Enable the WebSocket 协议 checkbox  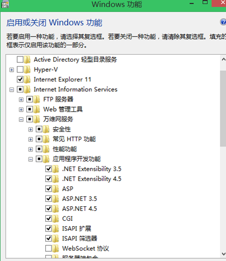pos(48,248)
